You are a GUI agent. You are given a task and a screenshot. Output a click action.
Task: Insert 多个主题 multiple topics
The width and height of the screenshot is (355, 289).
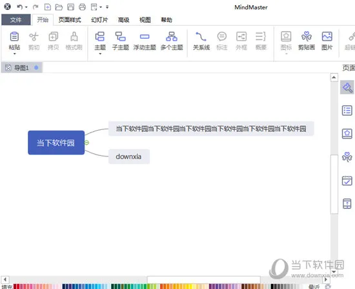[172, 41]
